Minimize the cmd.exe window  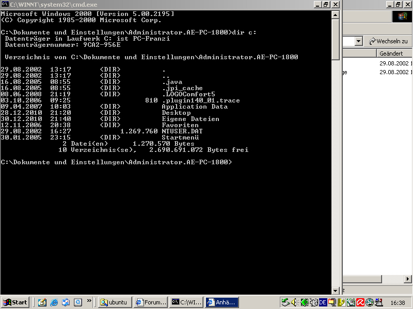pos(318,5)
